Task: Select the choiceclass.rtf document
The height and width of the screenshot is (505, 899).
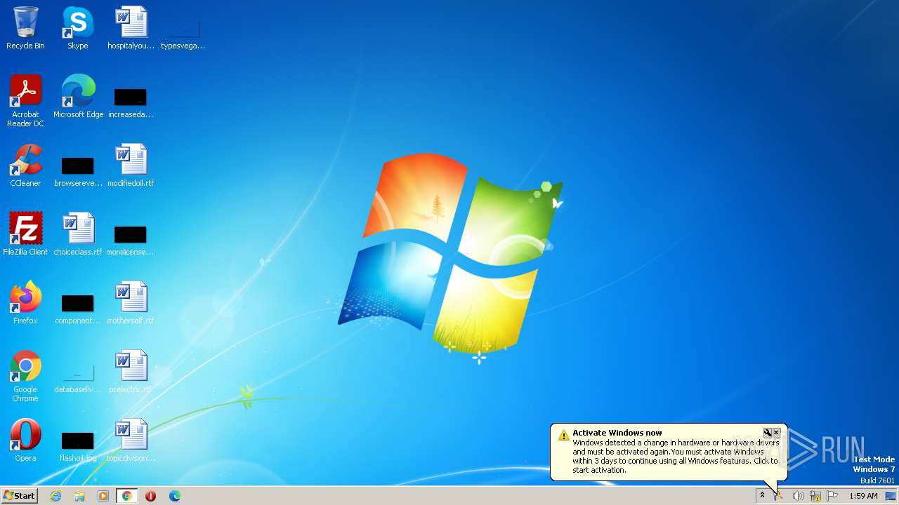Action: point(78,234)
